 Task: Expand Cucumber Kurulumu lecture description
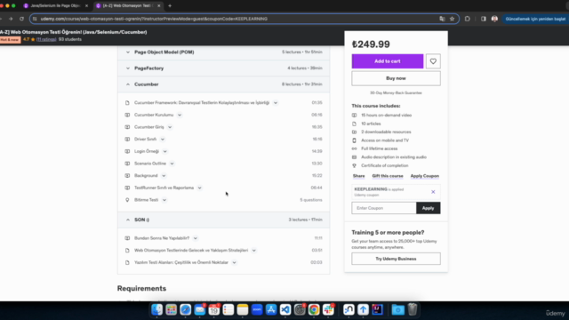[x=180, y=115]
